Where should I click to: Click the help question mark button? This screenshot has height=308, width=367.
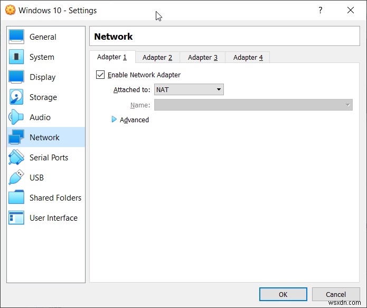click(x=321, y=10)
